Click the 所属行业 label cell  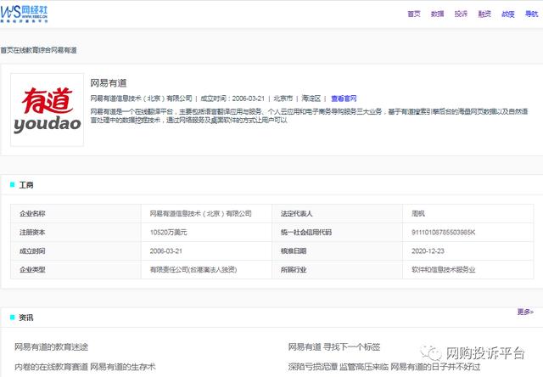(x=338, y=269)
